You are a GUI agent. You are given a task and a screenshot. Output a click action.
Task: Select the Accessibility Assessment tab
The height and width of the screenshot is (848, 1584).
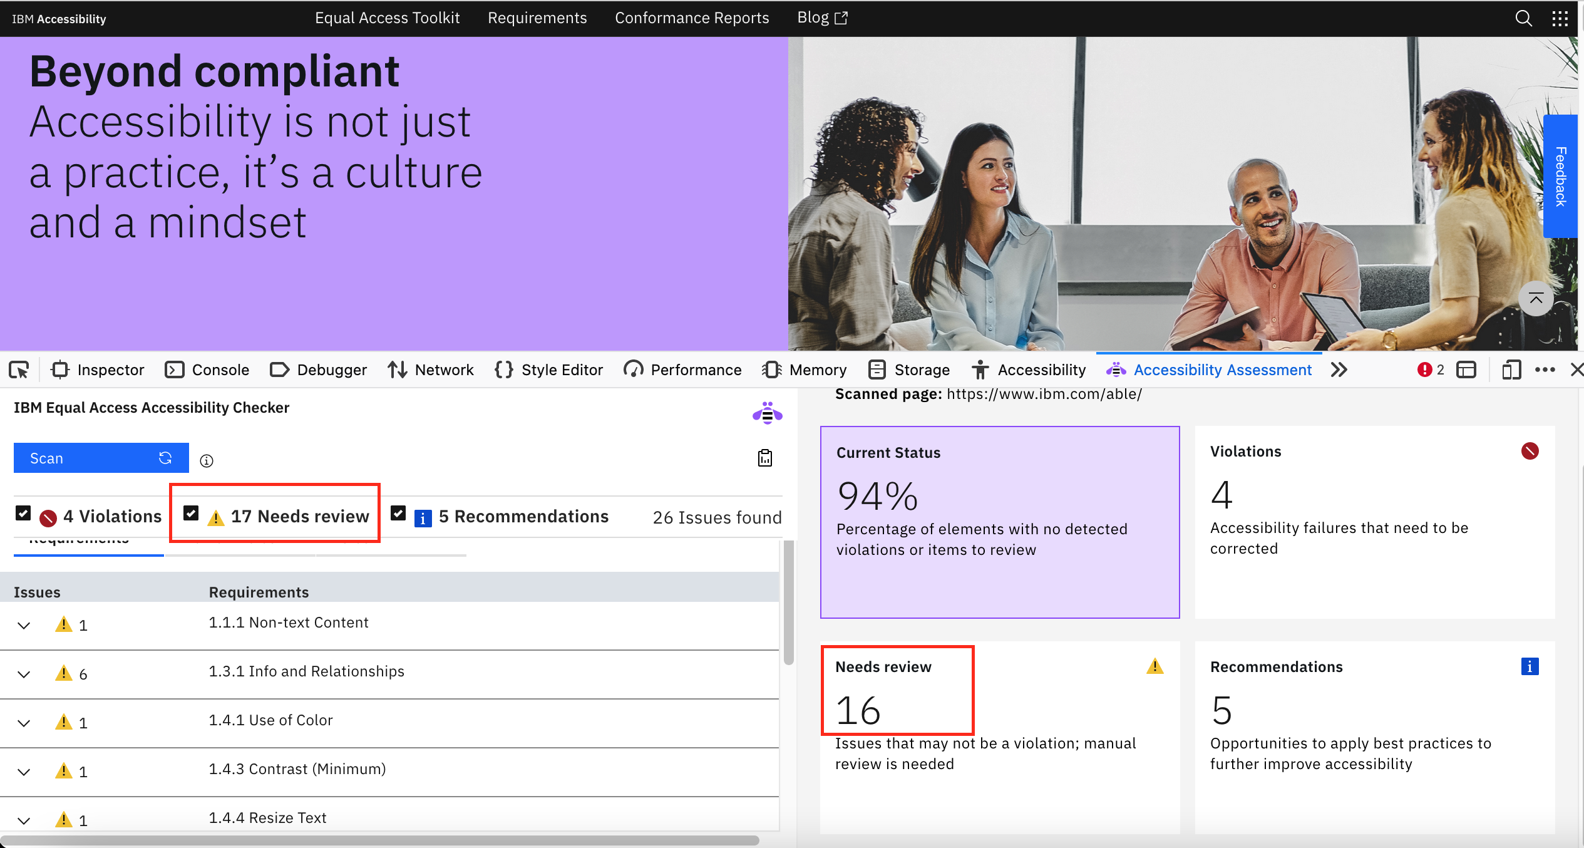click(1208, 370)
